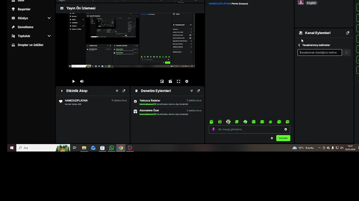Screen dimensions: 359x201
Task: Open WhatsApp from the taskbar
Action: [112, 148]
